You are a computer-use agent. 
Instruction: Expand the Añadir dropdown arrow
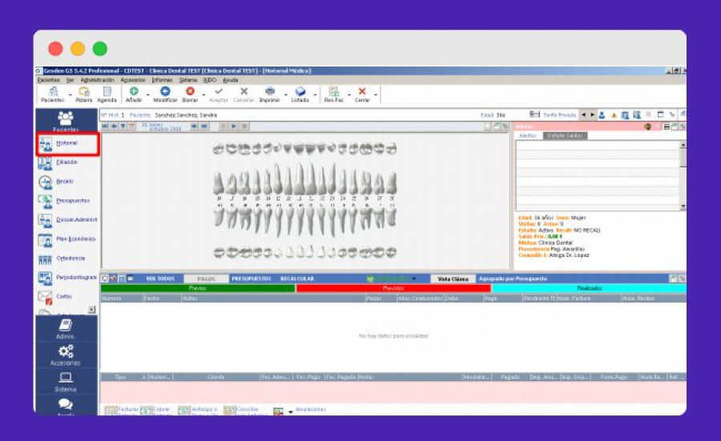[148, 95]
